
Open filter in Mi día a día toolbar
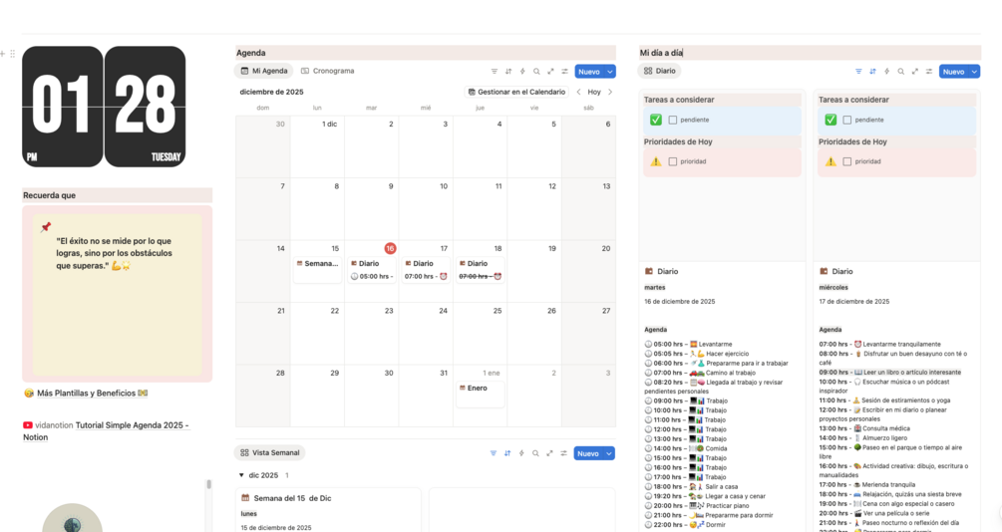[858, 72]
